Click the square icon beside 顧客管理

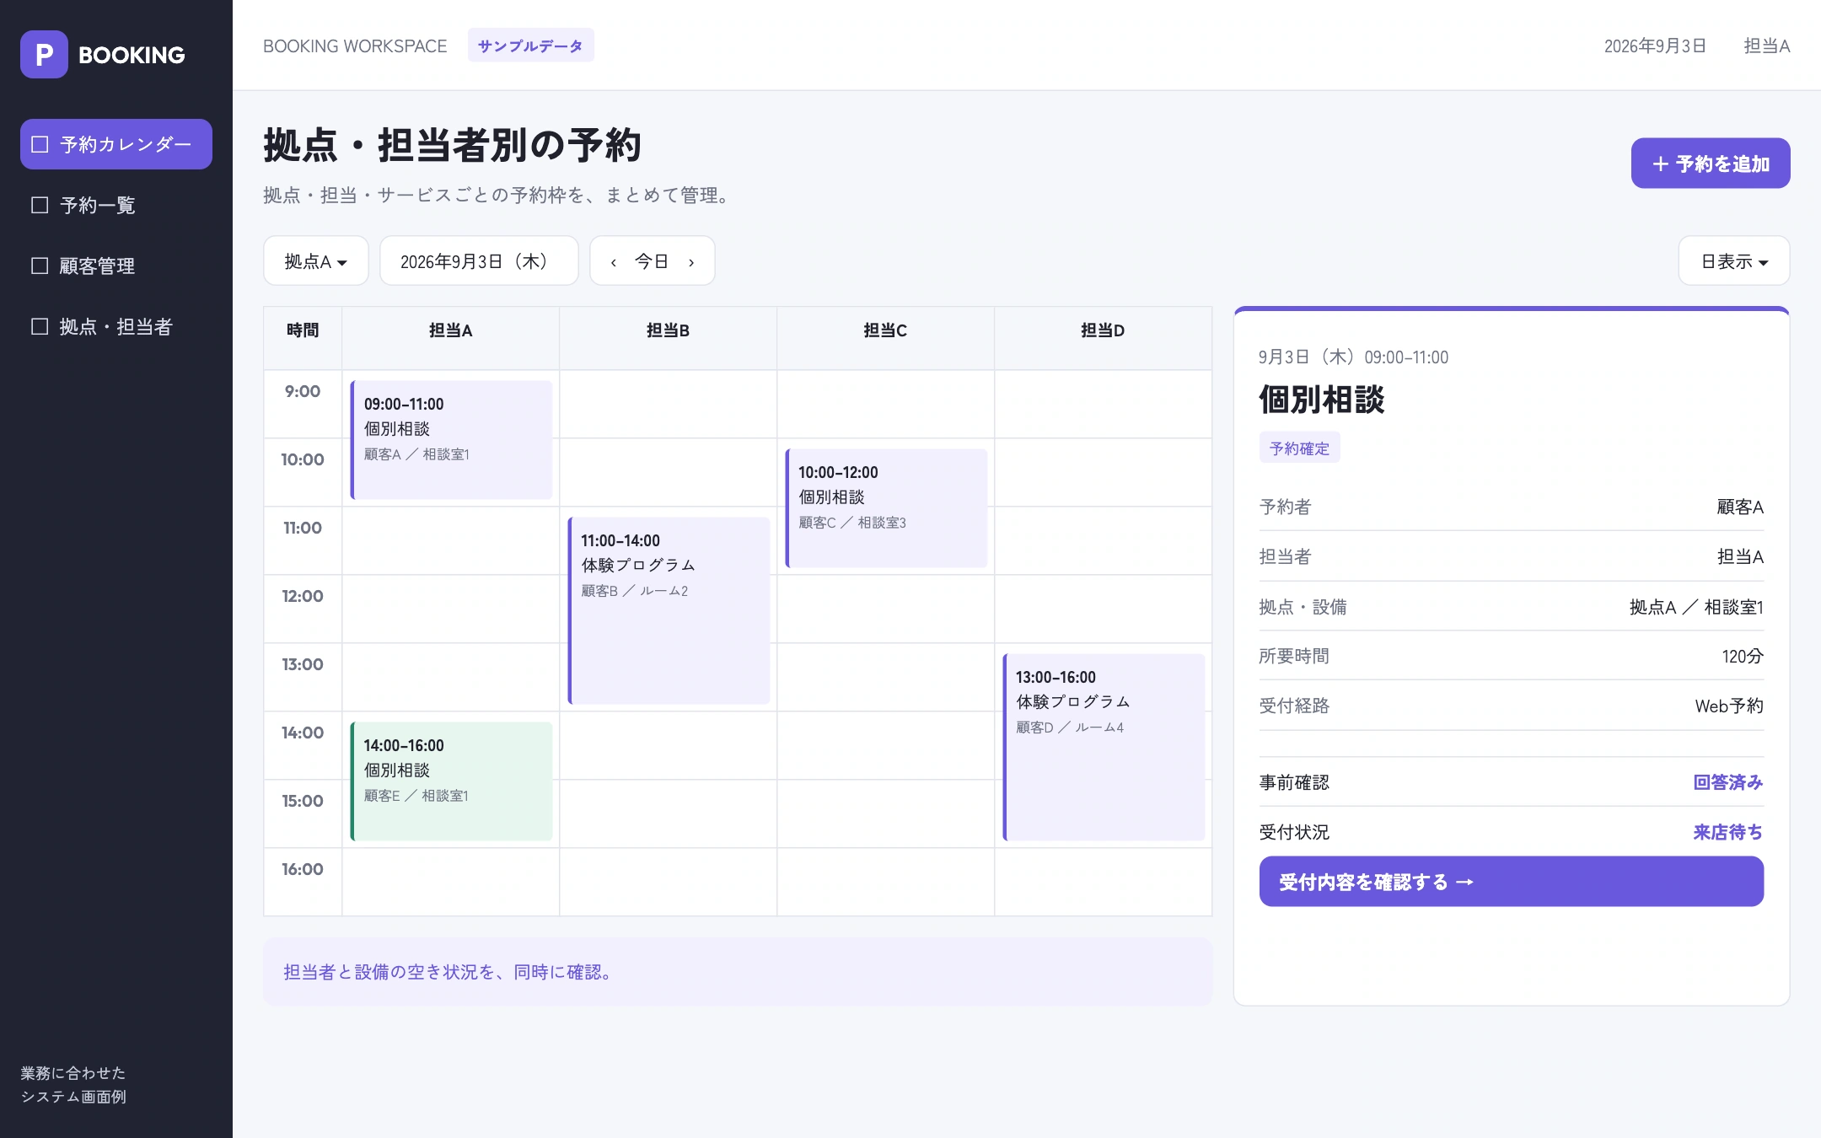(40, 266)
